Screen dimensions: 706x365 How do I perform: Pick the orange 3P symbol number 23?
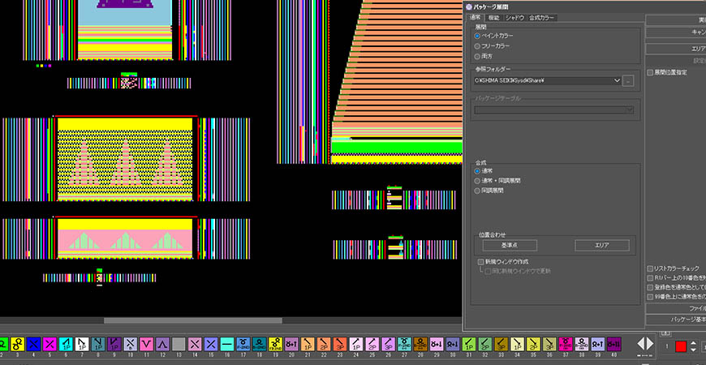tap(339, 344)
